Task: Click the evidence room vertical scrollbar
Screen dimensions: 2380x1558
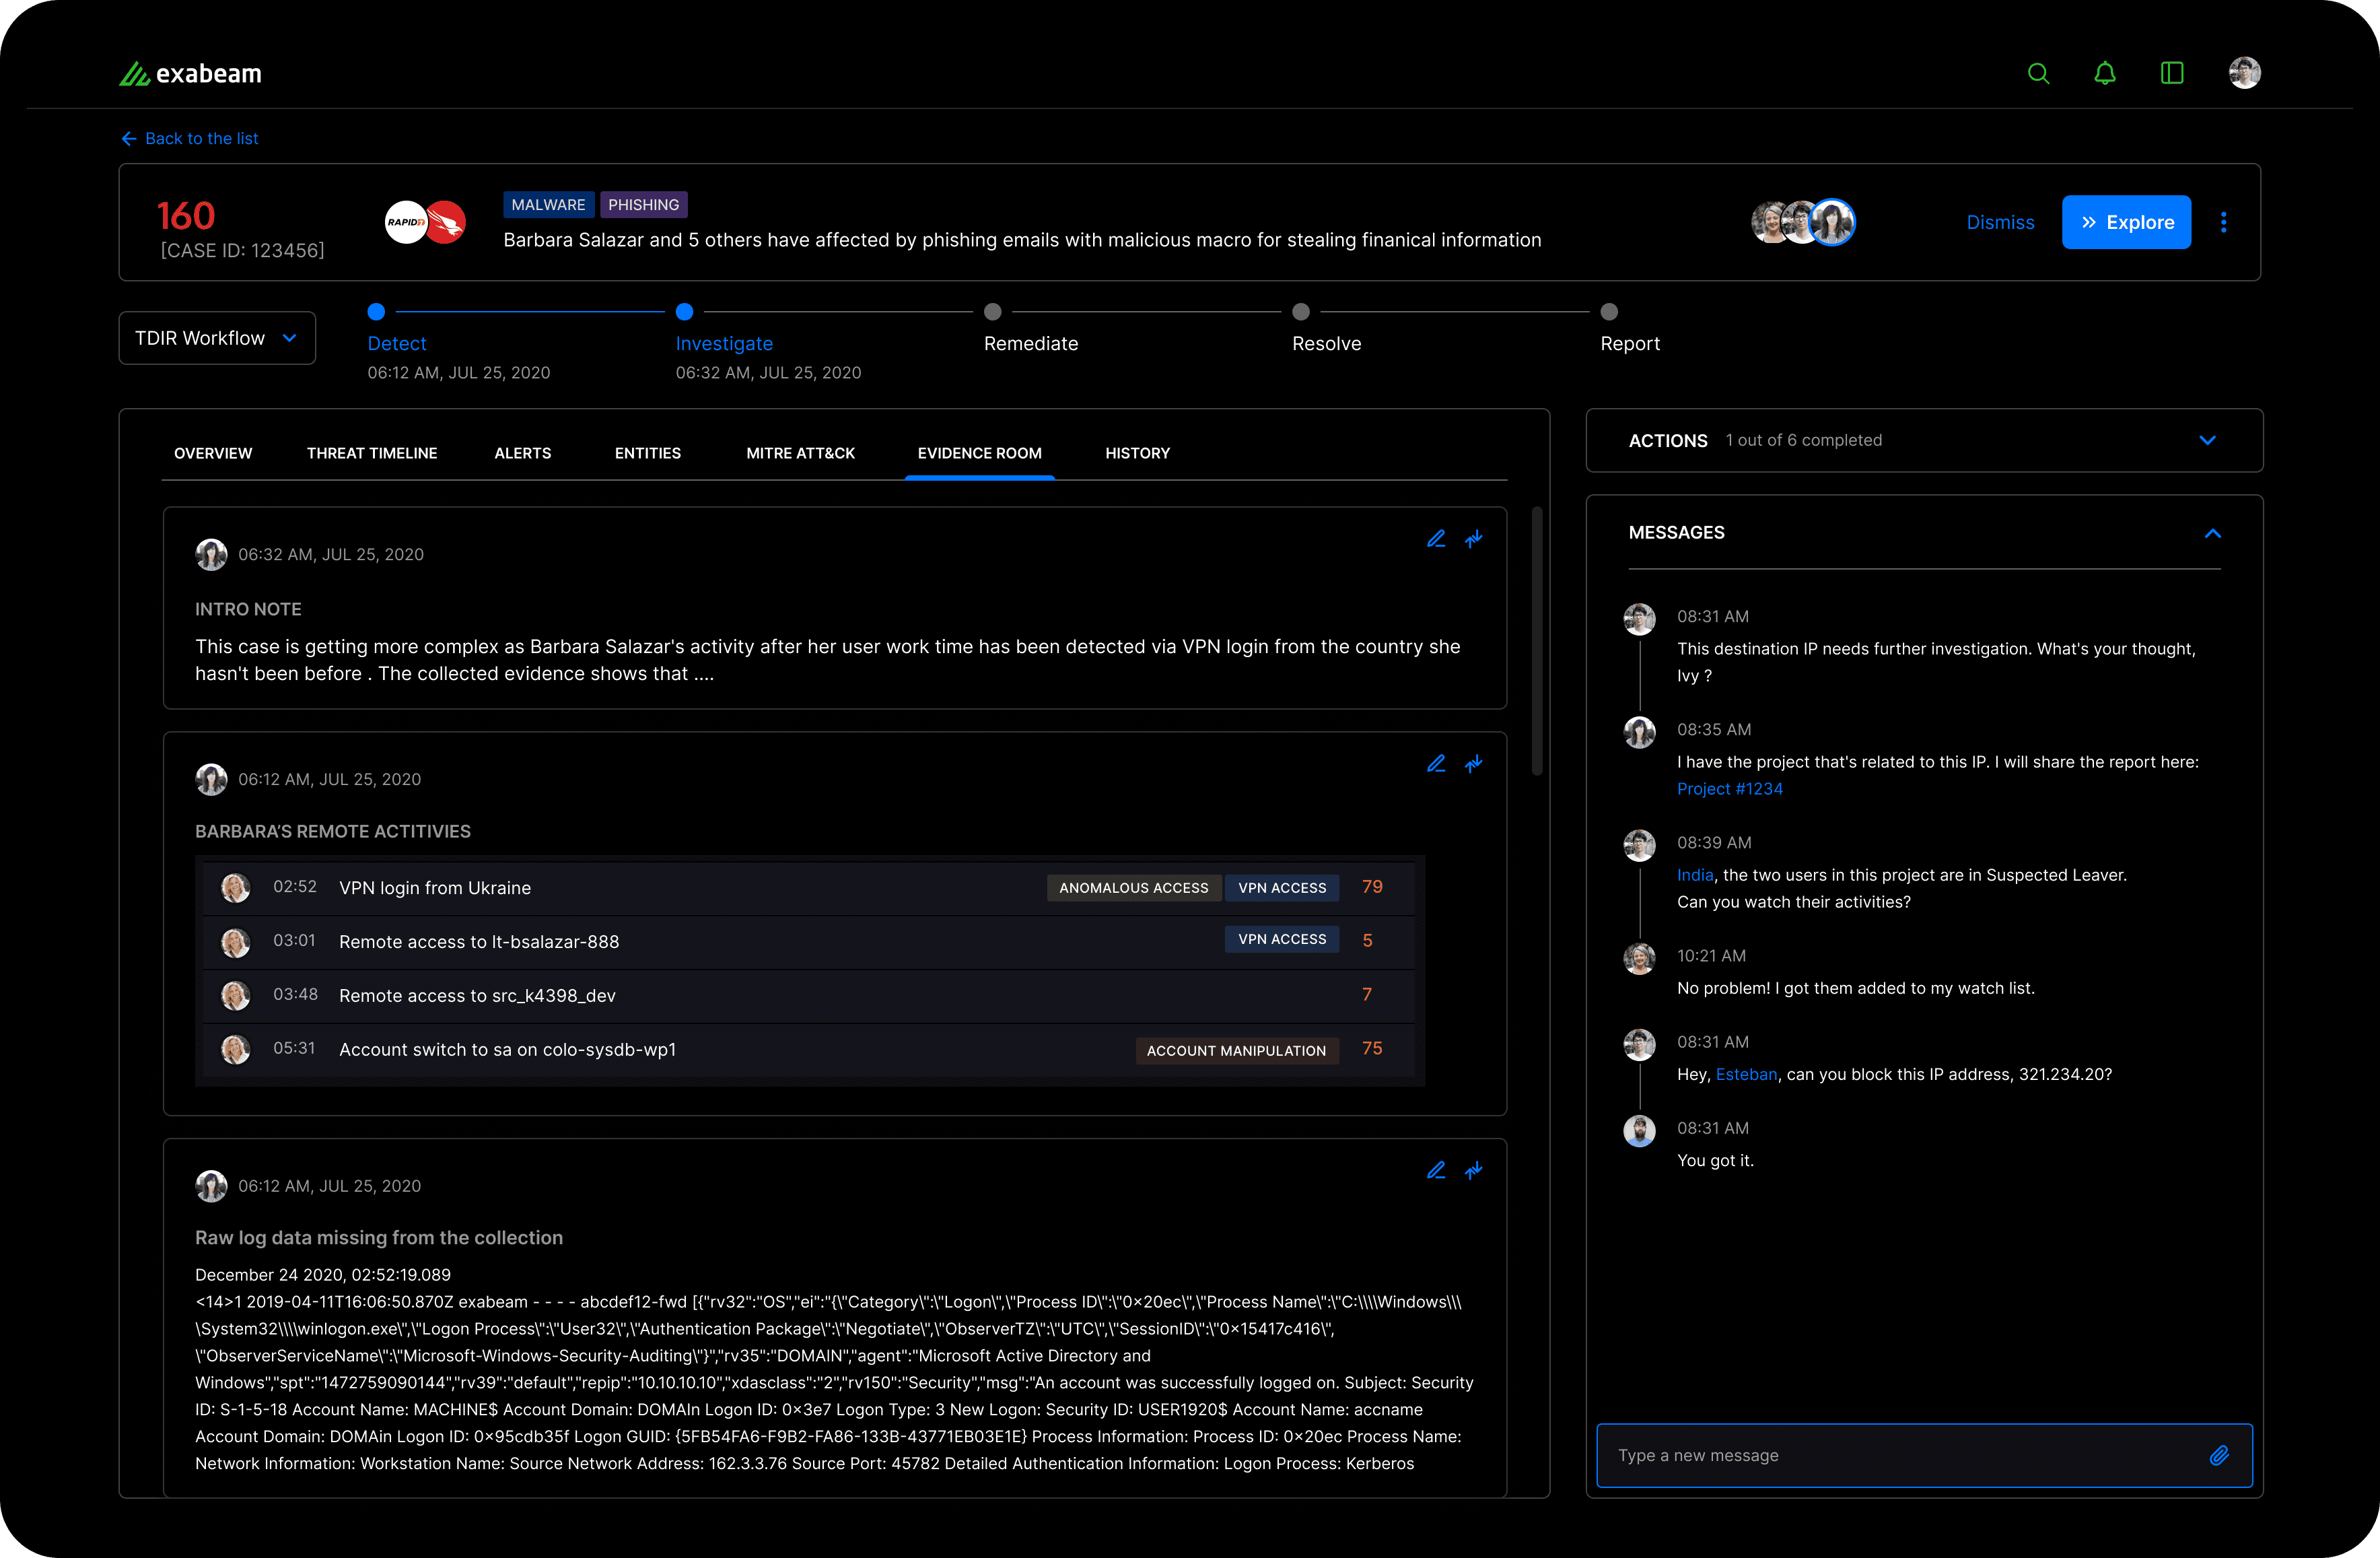Action: tap(1537, 641)
